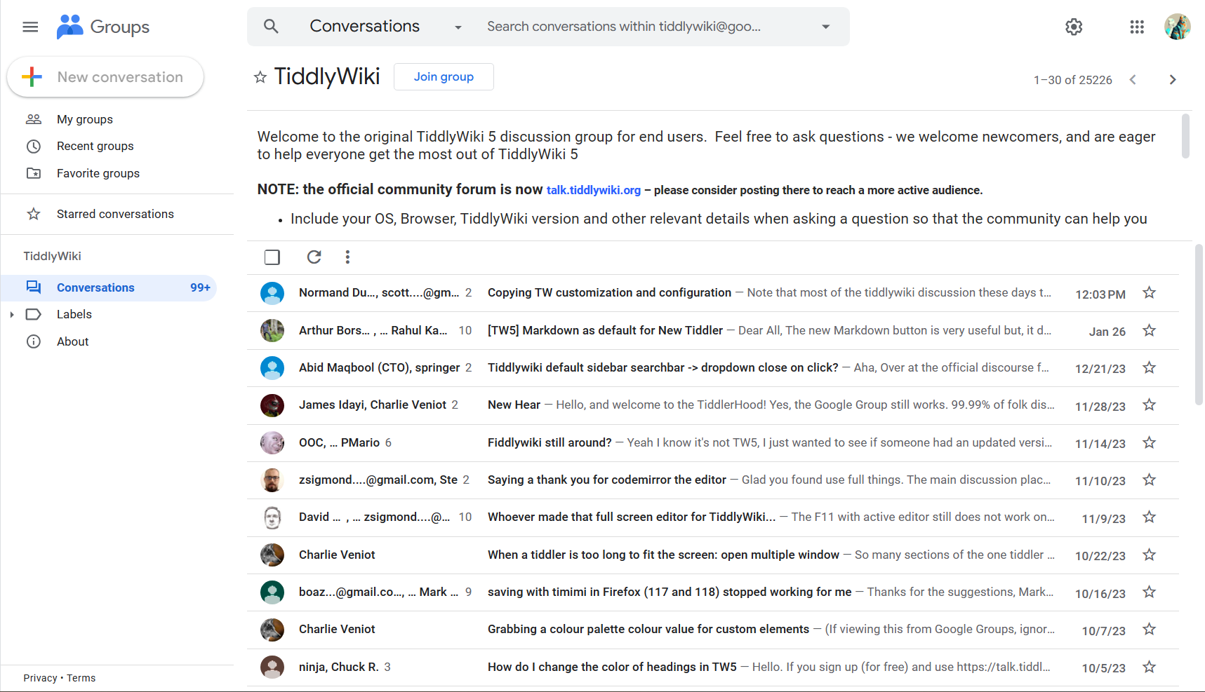Click the search magnifier icon
The width and height of the screenshot is (1205, 692).
click(x=271, y=27)
